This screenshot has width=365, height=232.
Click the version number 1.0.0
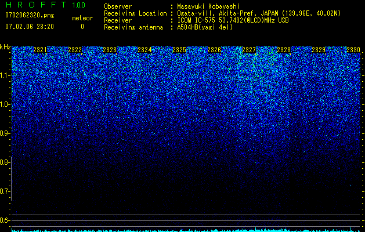click(x=79, y=5)
